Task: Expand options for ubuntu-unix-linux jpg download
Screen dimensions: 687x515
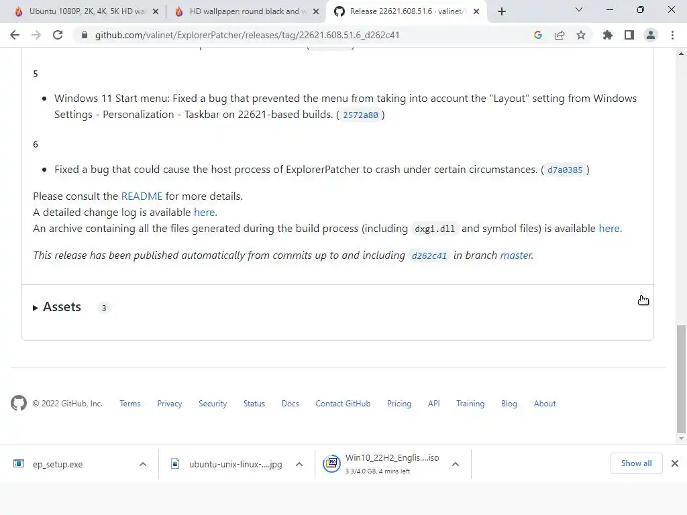Action: [299, 464]
